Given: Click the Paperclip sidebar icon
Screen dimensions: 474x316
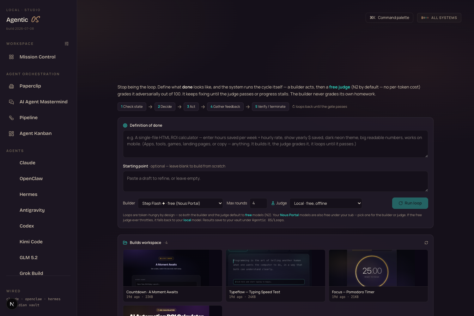Looking at the screenshot, I should pyautogui.click(x=11, y=86).
